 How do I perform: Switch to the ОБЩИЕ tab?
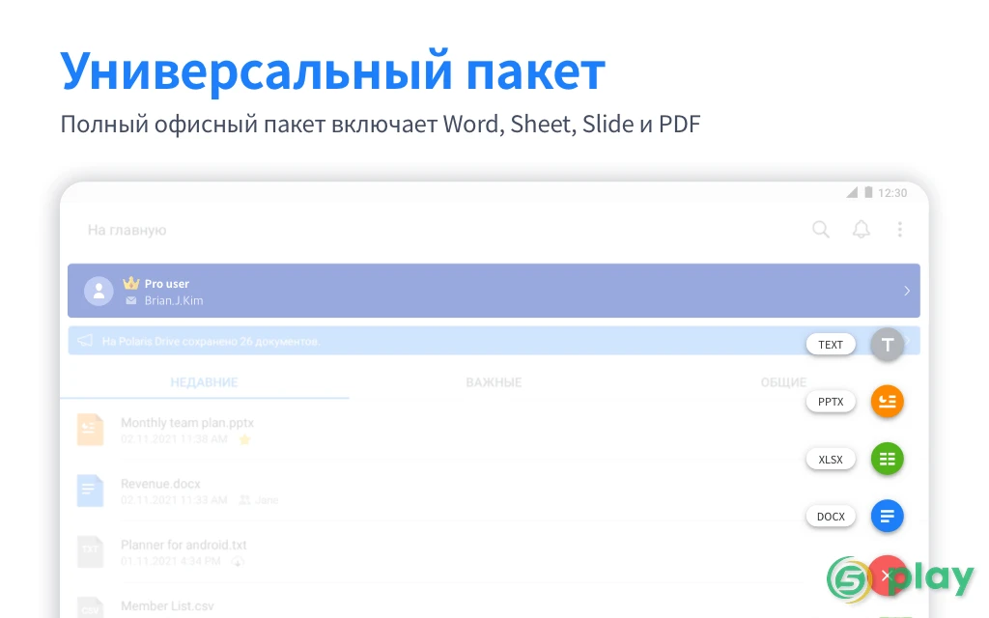click(x=783, y=382)
